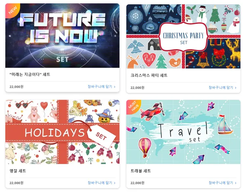Image resolution: width=243 pixels, height=192 pixels.
Task: Click the MUST HAVE badge on Travel card
Action: pos(133,106)
